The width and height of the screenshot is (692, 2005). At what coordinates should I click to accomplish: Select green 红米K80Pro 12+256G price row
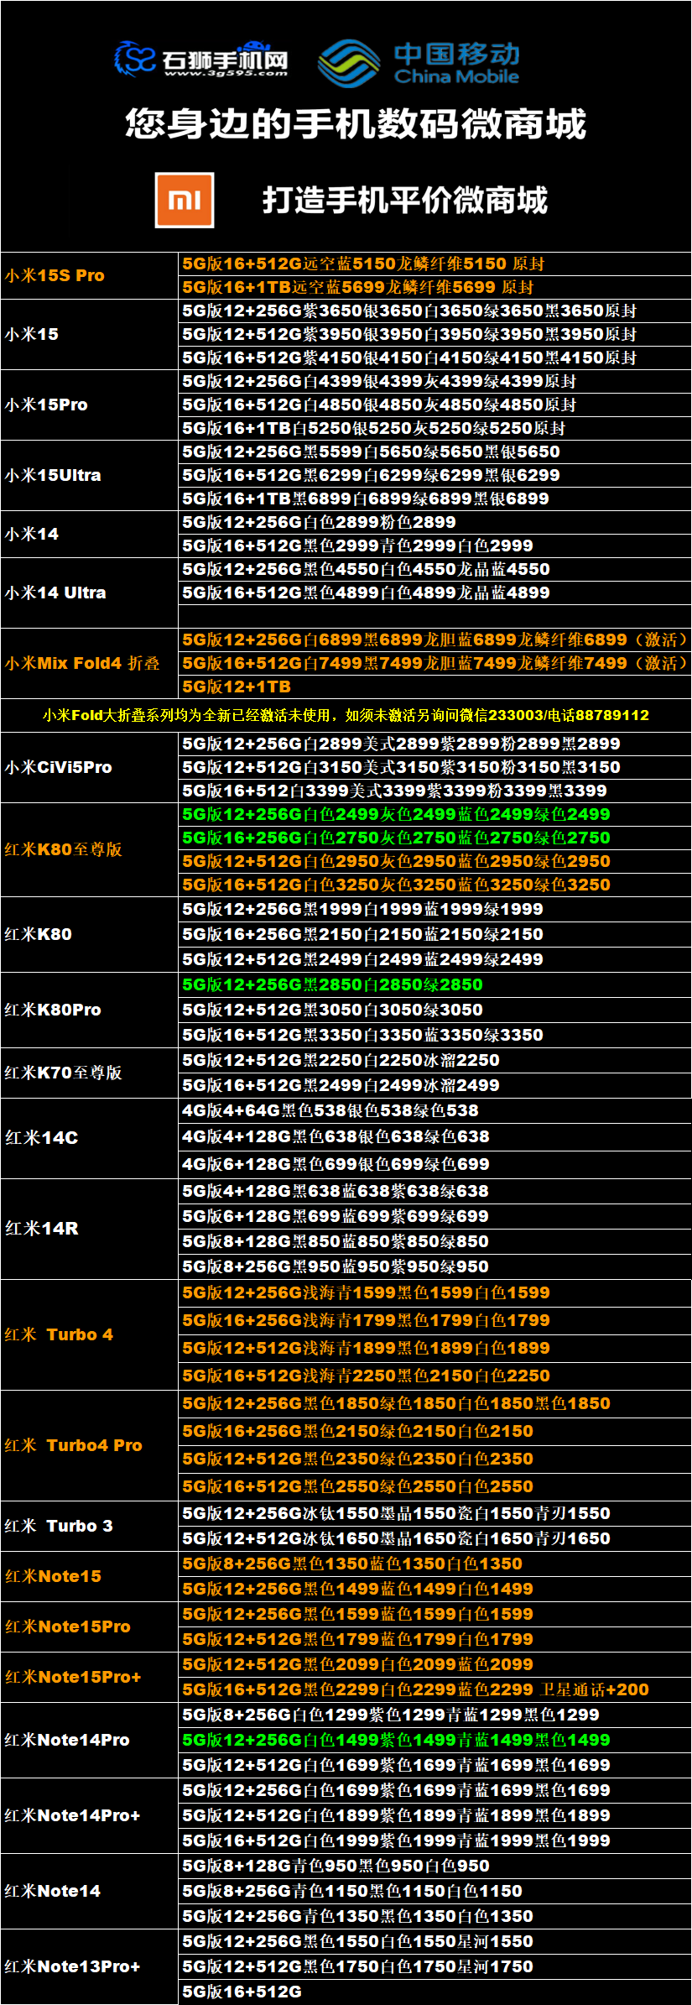click(x=332, y=984)
